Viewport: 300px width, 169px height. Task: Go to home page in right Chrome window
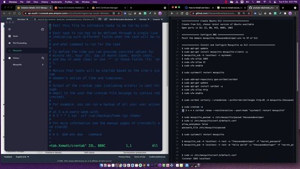coord(187,14)
